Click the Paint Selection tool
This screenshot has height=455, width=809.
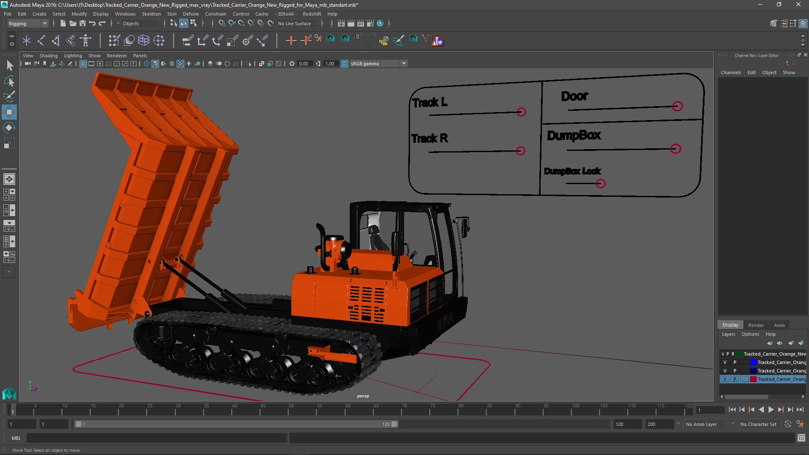tap(9, 96)
